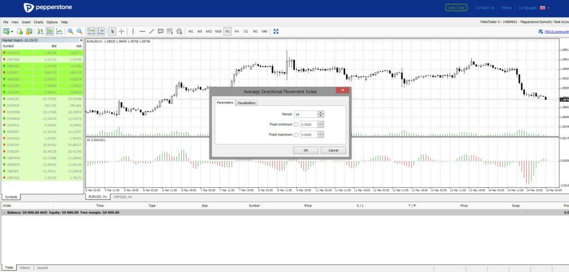Set timeframe to M15

pos(209,32)
